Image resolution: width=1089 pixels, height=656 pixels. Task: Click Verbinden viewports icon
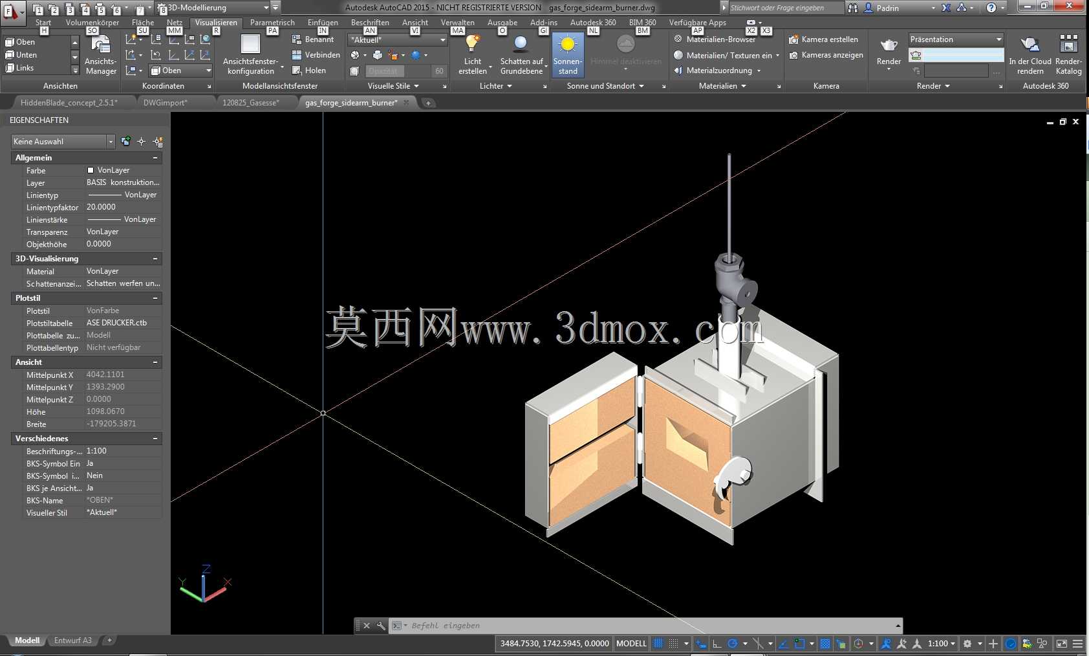297,55
